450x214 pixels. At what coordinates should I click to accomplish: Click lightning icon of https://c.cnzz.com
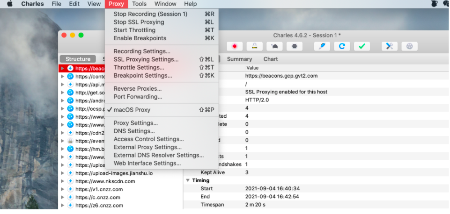(x=70, y=197)
